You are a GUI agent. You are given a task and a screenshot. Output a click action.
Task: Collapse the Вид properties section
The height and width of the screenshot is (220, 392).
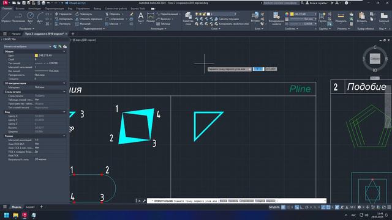(64, 112)
